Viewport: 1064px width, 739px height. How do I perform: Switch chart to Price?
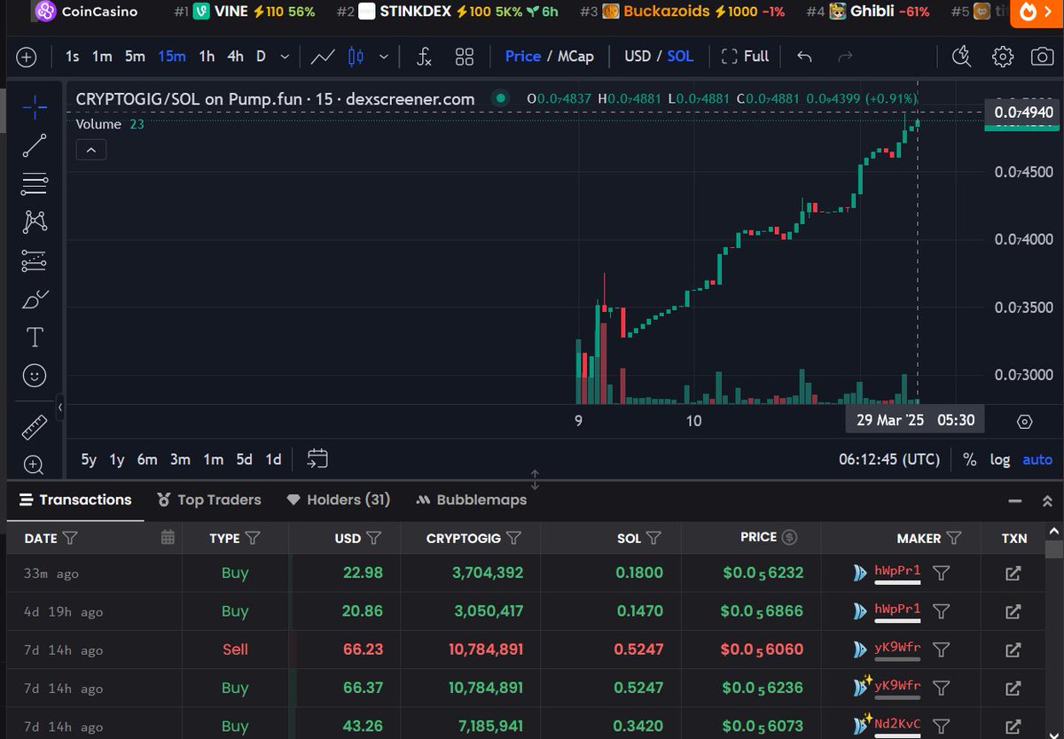point(523,56)
